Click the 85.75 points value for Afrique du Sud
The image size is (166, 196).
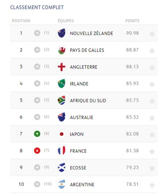click(x=132, y=100)
